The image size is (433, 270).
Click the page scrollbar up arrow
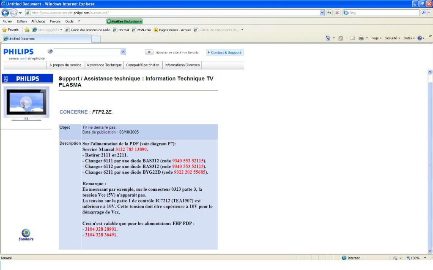coord(430,72)
